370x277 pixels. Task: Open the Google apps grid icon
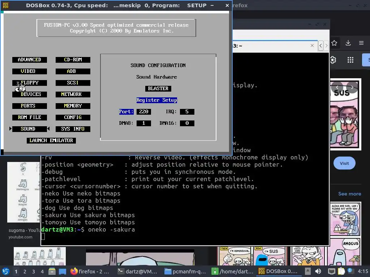click(x=350, y=60)
